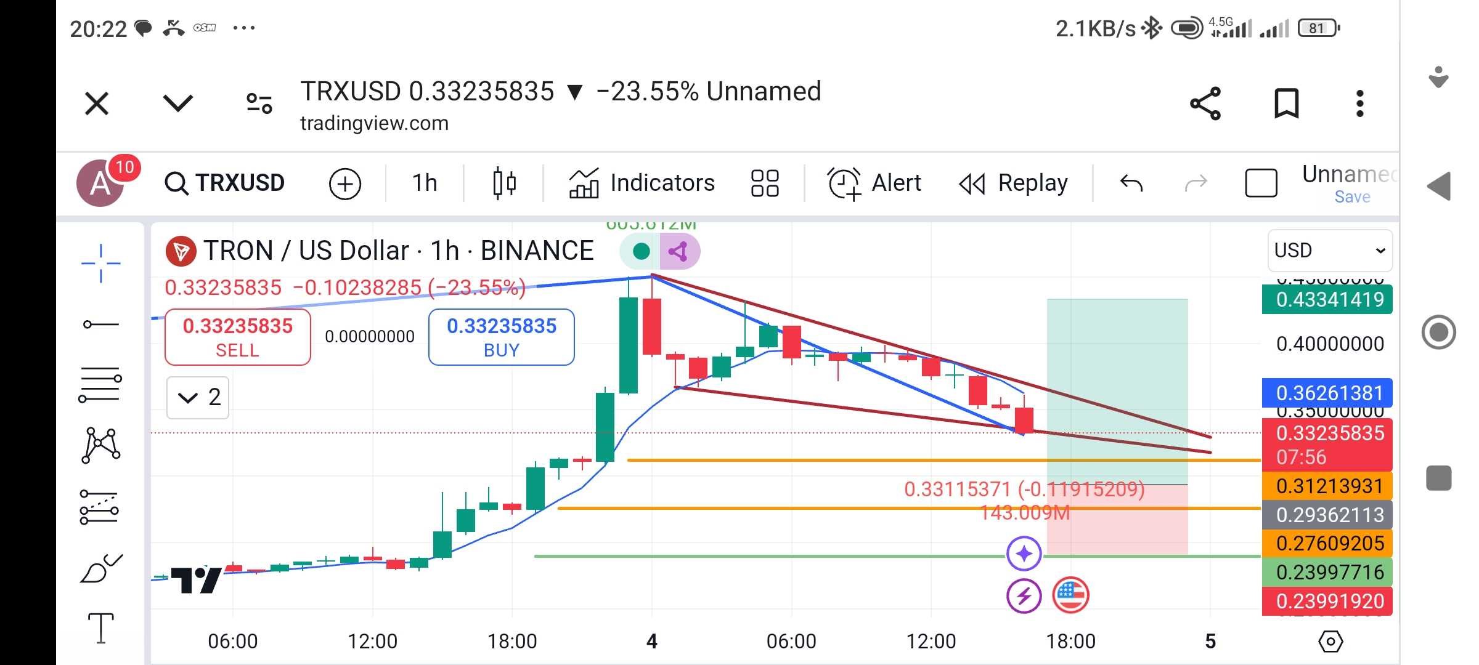Toggle the green live price indicator dot
The height and width of the screenshot is (665, 1479).
[x=638, y=251]
